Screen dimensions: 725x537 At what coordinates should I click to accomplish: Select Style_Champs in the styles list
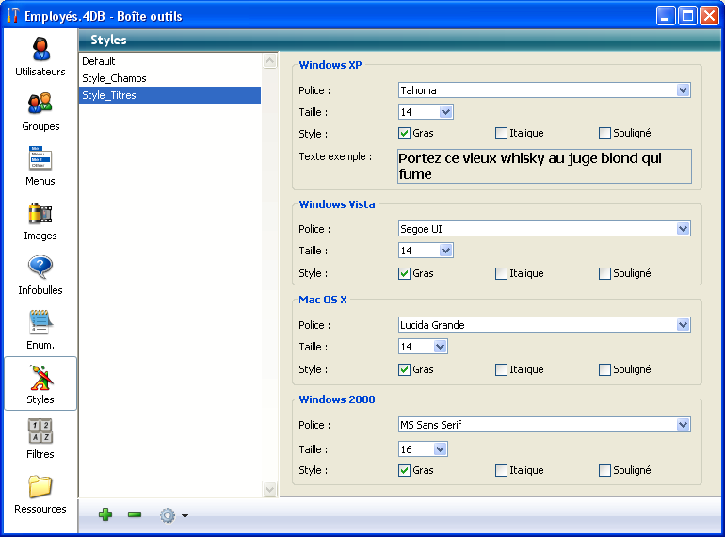pos(114,78)
